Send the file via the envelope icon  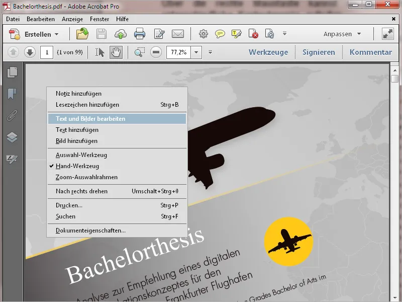pos(178,34)
